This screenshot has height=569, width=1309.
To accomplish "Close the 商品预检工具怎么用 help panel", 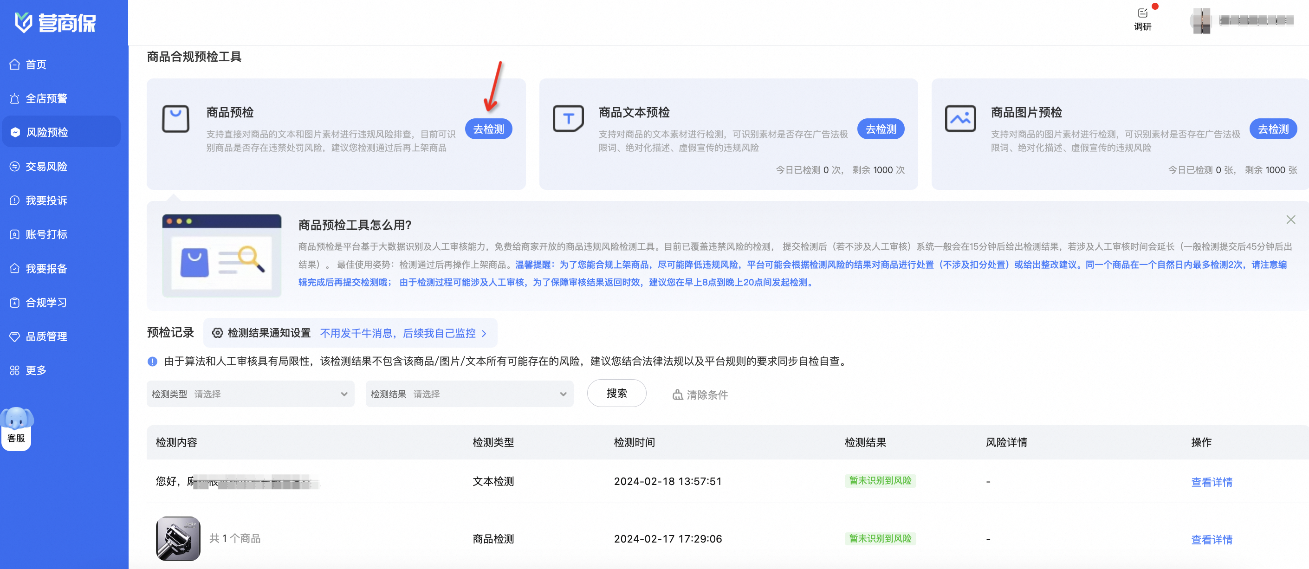I will [x=1291, y=220].
